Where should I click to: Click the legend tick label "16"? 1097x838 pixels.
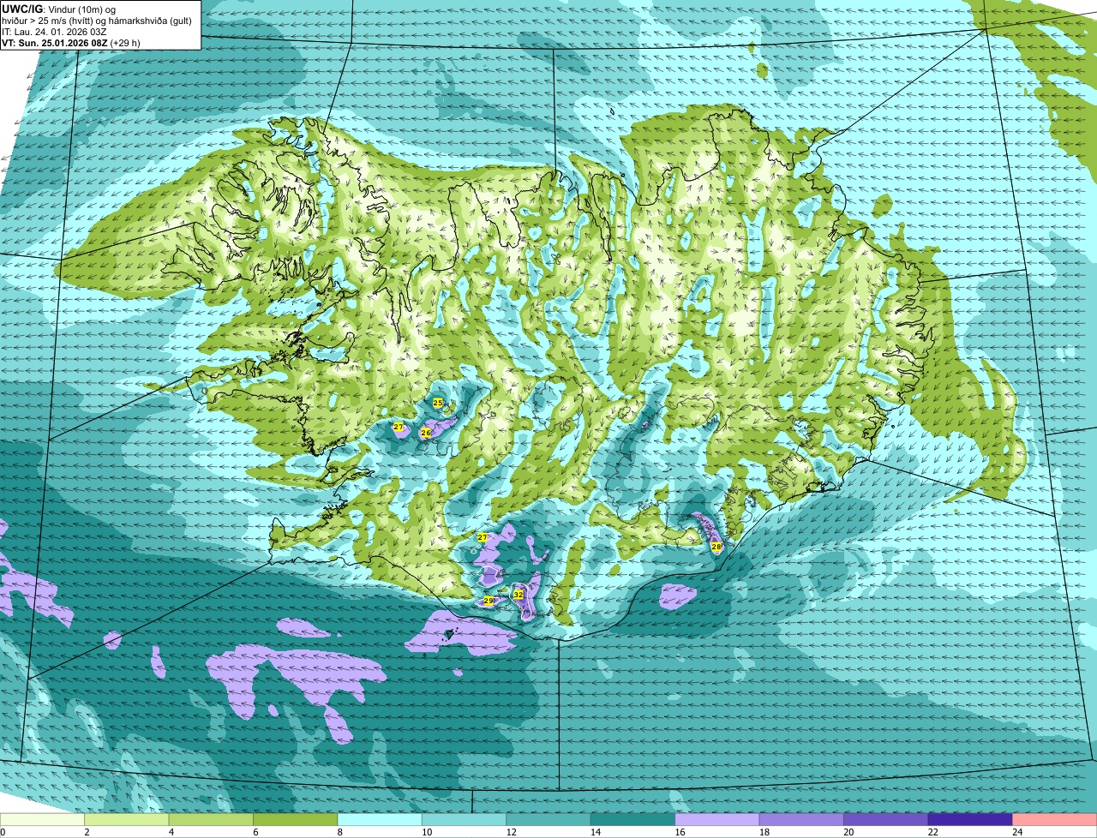pos(679,831)
